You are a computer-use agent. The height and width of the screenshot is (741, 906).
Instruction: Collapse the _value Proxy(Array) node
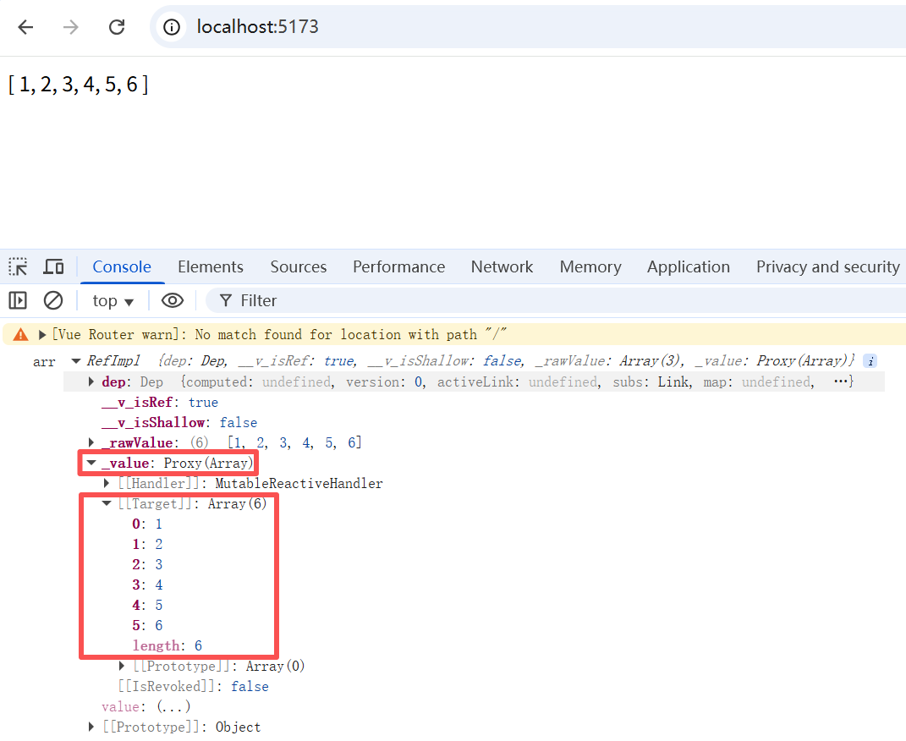tap(91, 463)
